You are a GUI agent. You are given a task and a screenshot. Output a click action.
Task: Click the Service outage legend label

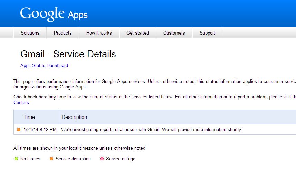[x=121, y=159]
